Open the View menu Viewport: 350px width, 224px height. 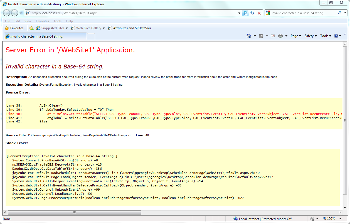point(28,21)
